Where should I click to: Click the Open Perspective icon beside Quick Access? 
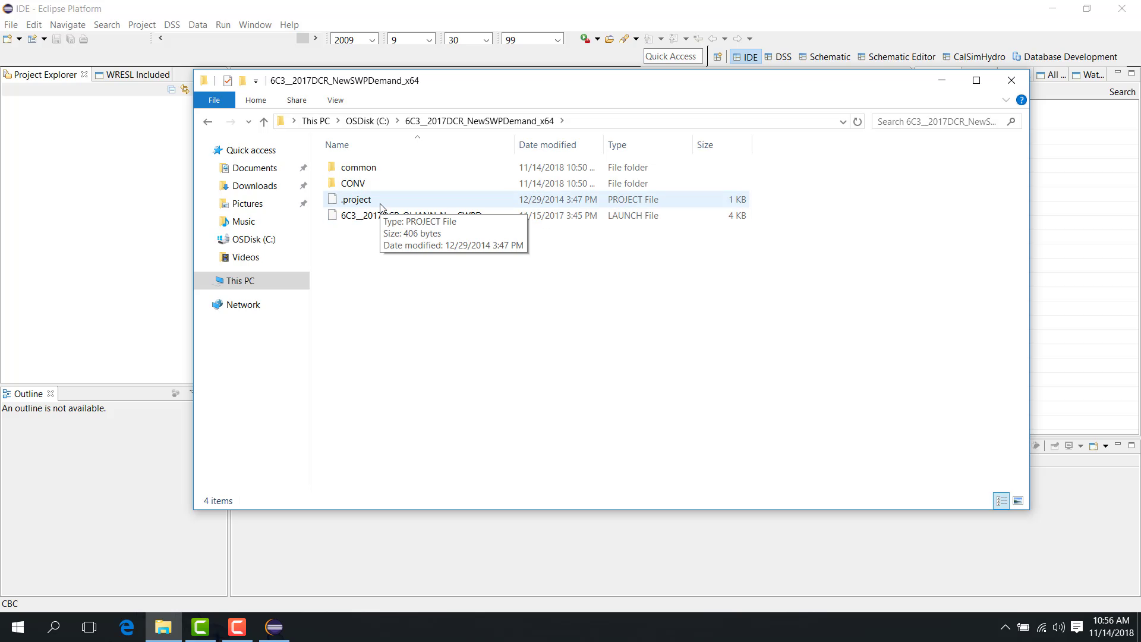coord(717,57)
